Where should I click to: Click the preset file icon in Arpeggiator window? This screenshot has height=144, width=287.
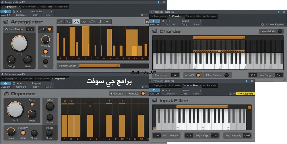14,11
